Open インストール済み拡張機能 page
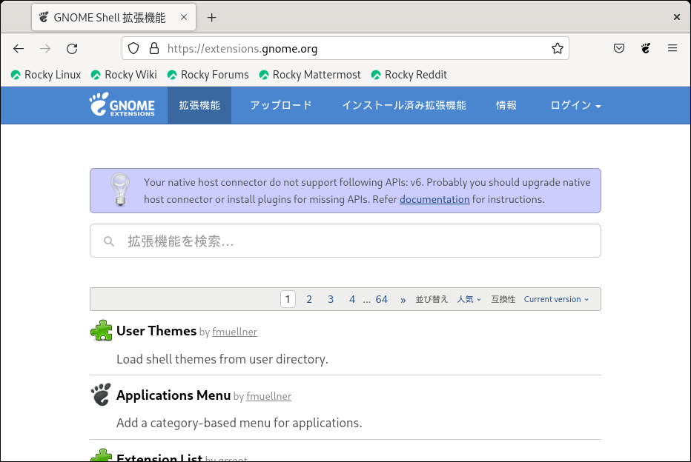The image size is (691, 462). 404,105
